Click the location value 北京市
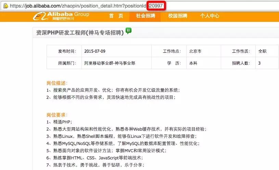This screenshot has width=279, height=170. [x=195, y=51]
